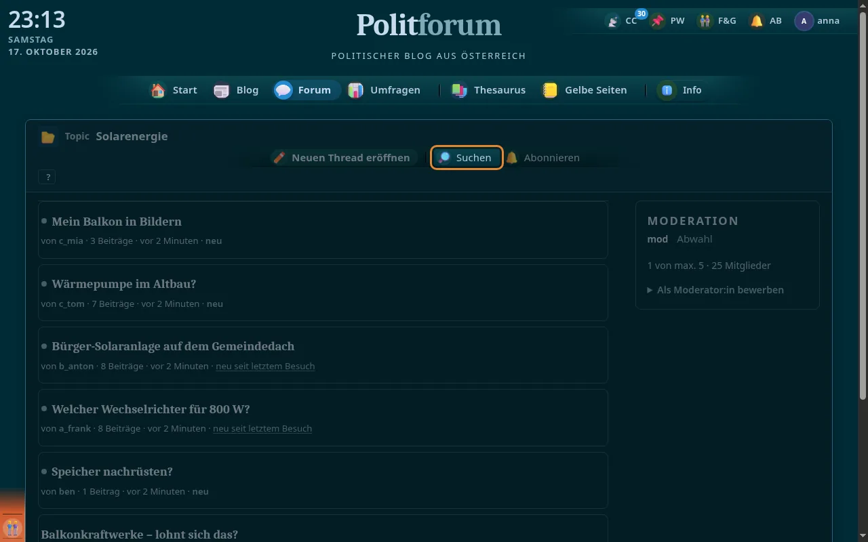Click the Politforum site title
Image resolution: width=868 pixels, height=542 pixels.
429,25
